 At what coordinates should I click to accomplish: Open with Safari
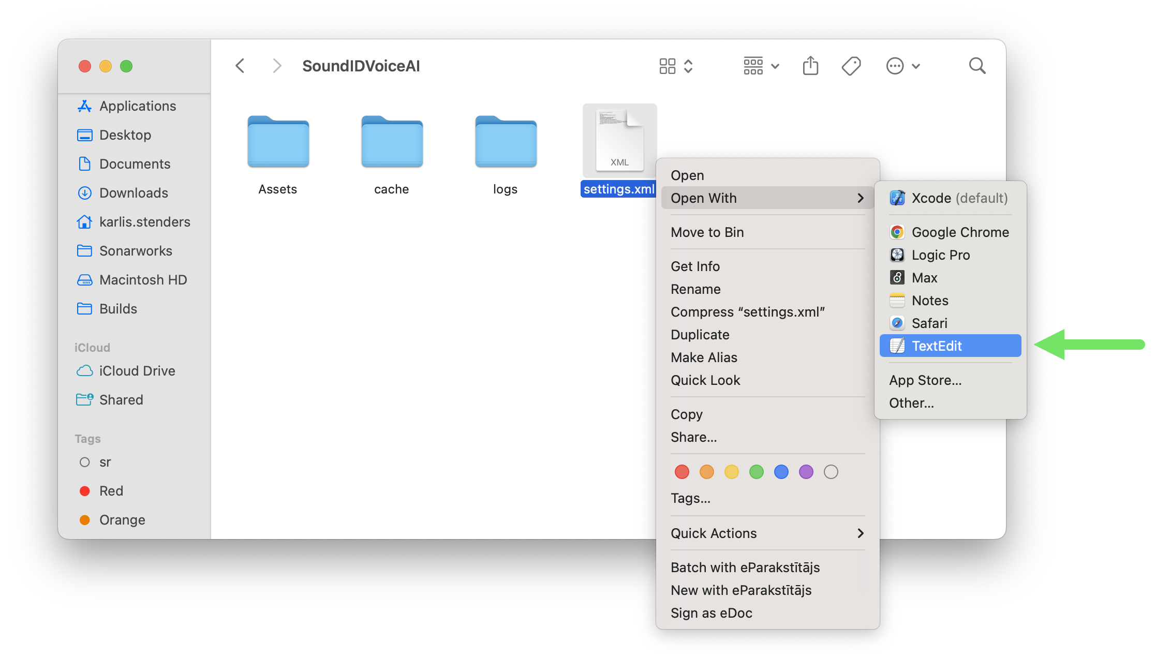tap(950, 323)
